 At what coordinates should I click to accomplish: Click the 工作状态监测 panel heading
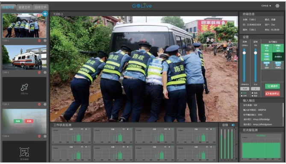click(x=62, y=125)
